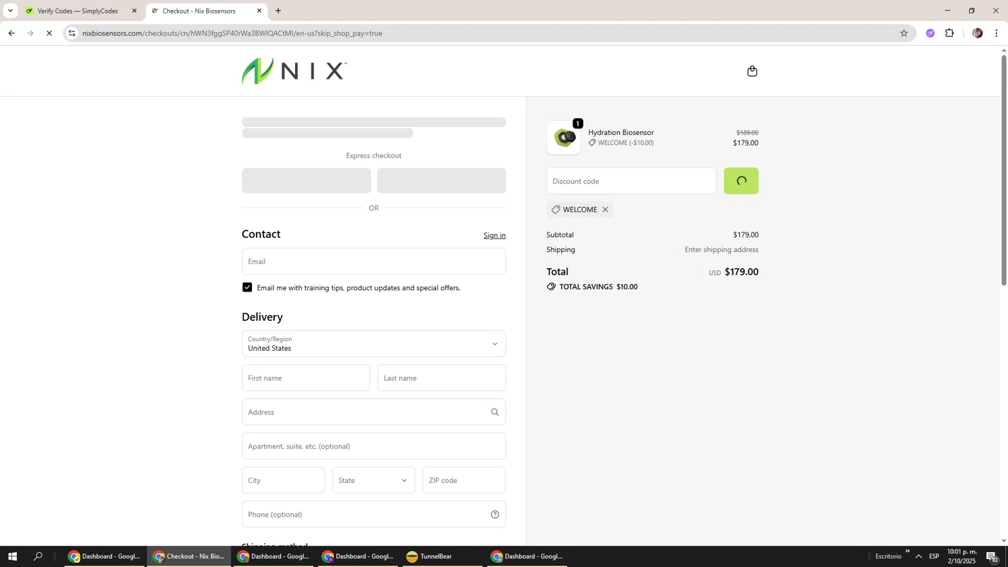Open the Checkout Nix Bio taskbar window

189,556
